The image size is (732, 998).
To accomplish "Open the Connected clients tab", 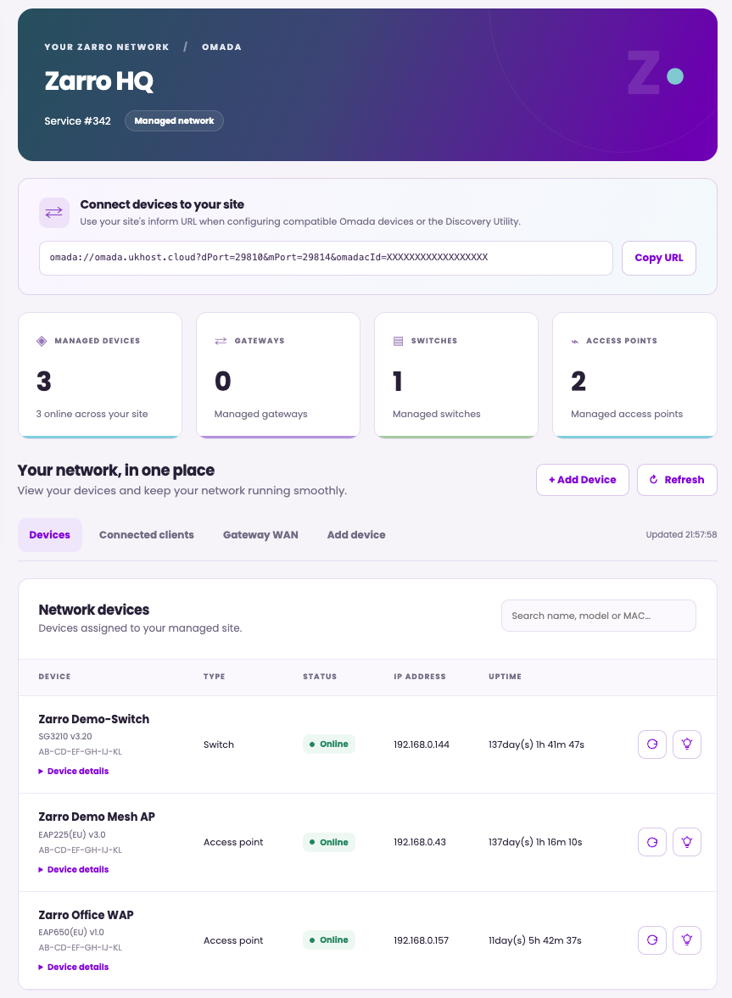I will tap(147, 535).
